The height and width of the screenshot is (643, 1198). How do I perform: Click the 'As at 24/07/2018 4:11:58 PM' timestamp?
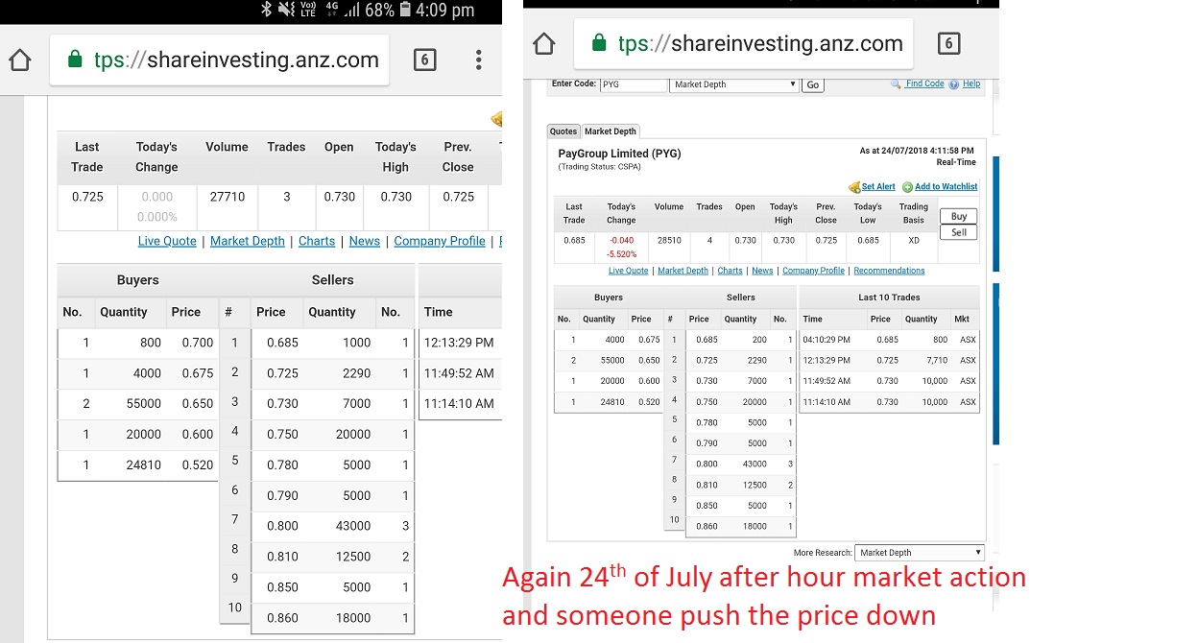click(x=917, y=151)
